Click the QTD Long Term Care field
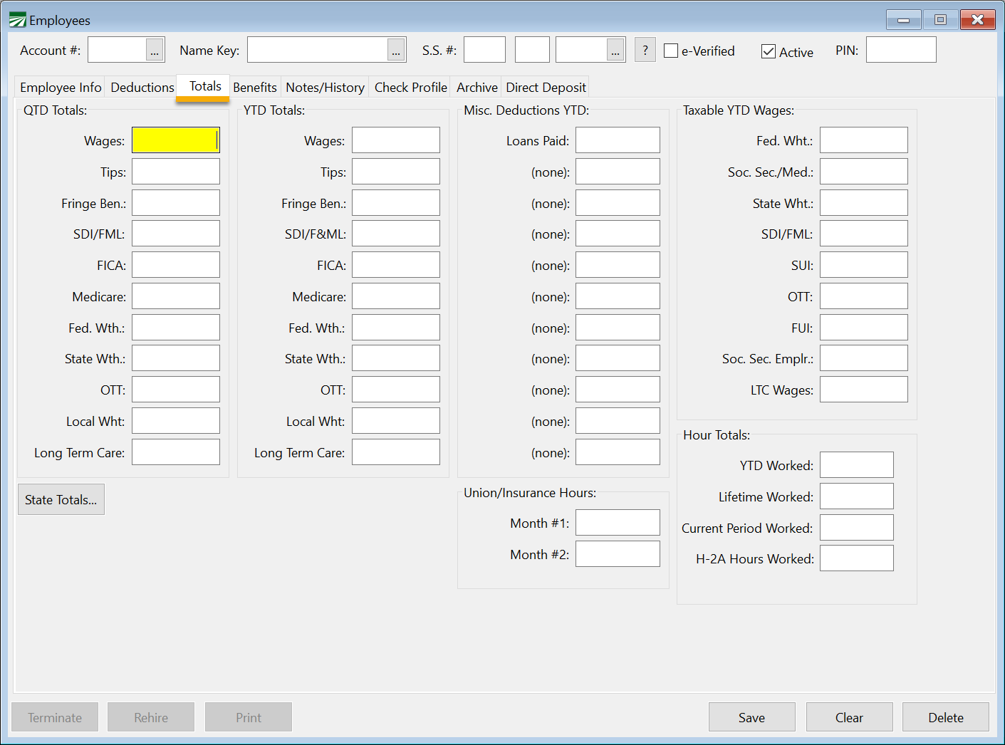The height and width of the screenshot is (745, 1005). point(176,452)
